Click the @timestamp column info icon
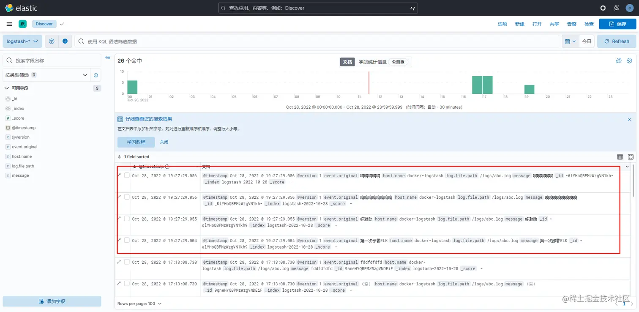The image size is (639, 312). point(167,167)
